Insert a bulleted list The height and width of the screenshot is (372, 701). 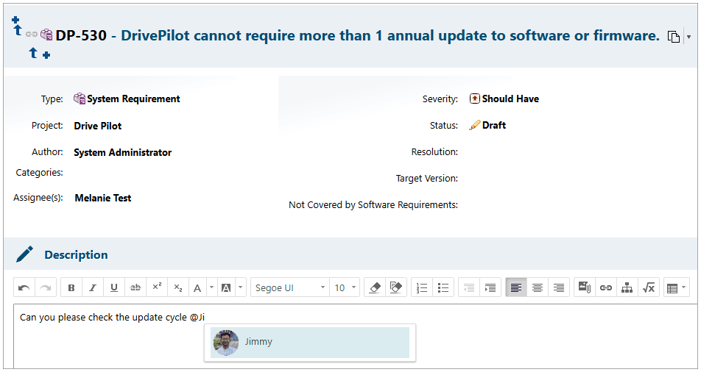(x=443, y=287)
